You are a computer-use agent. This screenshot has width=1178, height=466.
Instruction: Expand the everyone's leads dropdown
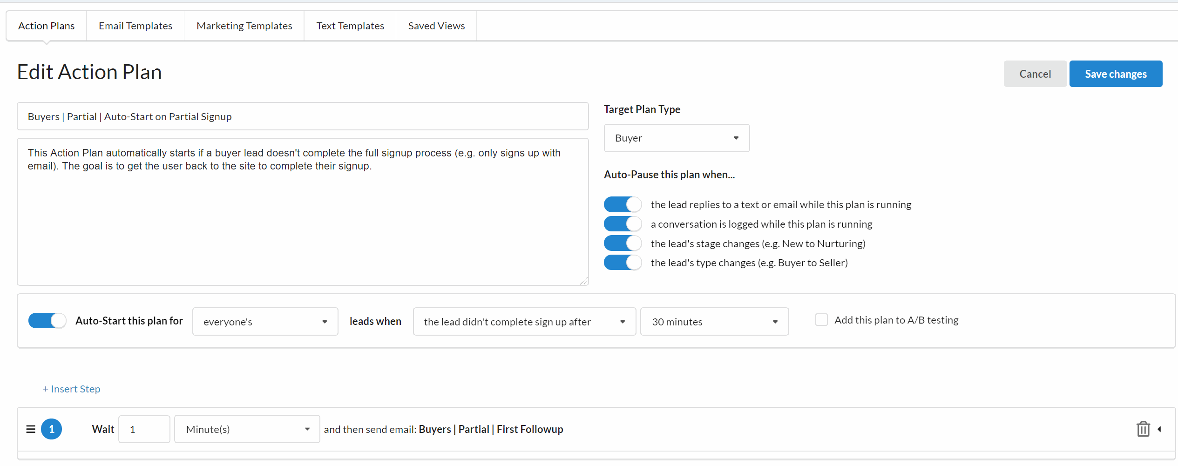265,322
